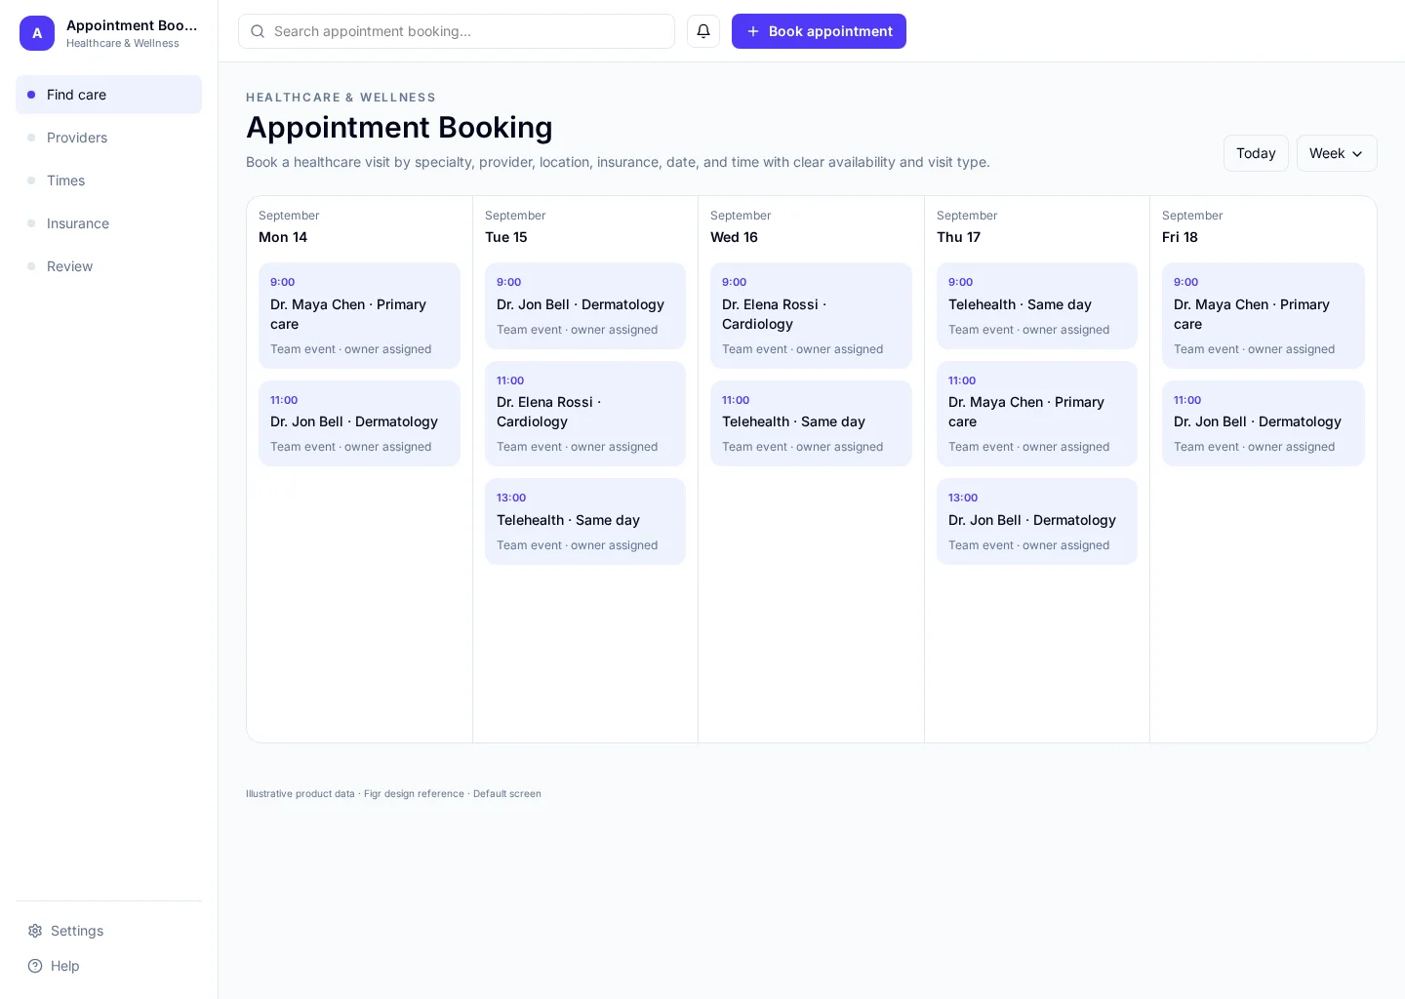Open Thu 17 13:00 Dr. Jon Bell event
This screenshot has height=999, width=1405.
coord(1037,521)
